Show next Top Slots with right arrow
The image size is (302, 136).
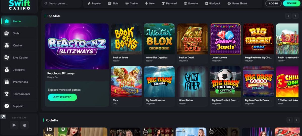295,16
